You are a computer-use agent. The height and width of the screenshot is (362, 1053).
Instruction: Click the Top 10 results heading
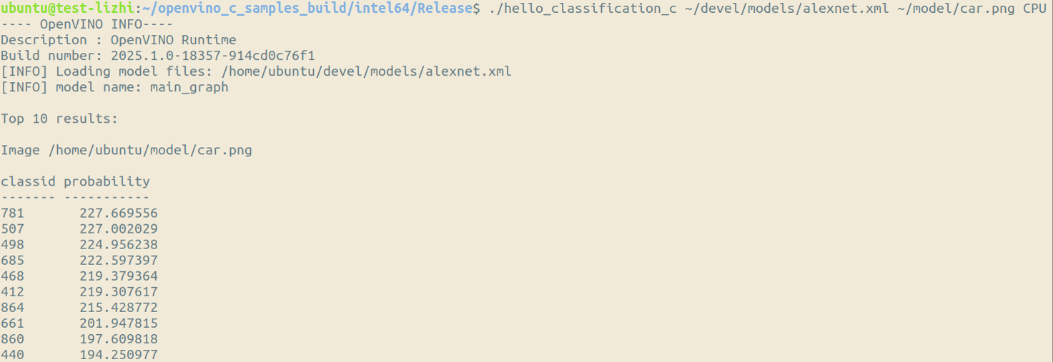click(59, 119)
